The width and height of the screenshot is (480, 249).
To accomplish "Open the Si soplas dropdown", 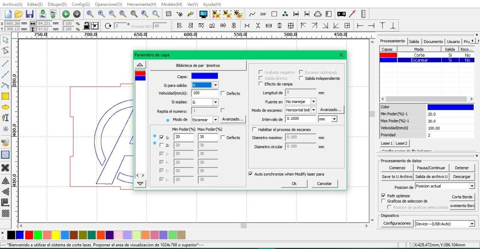I will pos(215,102).
